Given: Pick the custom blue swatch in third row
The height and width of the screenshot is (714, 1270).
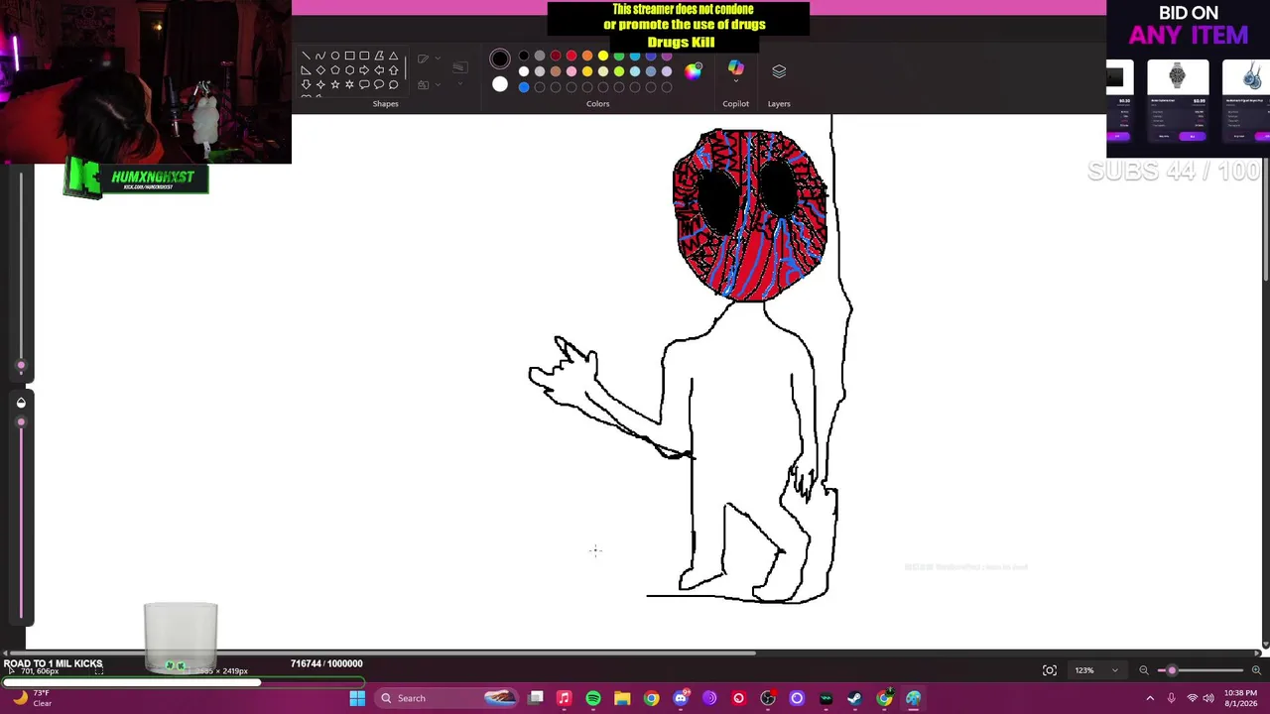Looking at the screenshot, I should pyautogui.click(x=524, y=87).
